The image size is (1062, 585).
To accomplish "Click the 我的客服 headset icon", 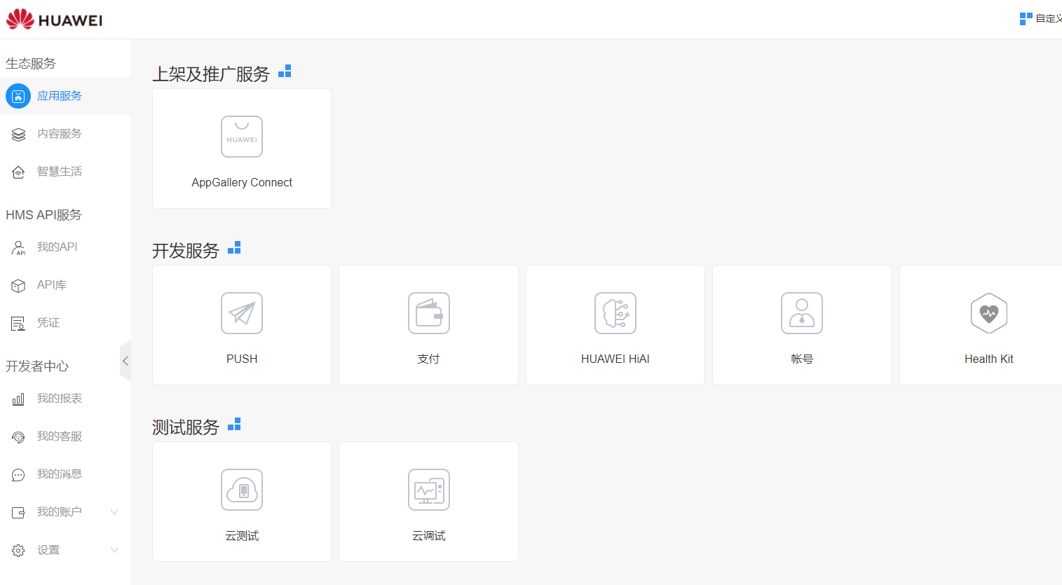I will (x=18, y=436).
